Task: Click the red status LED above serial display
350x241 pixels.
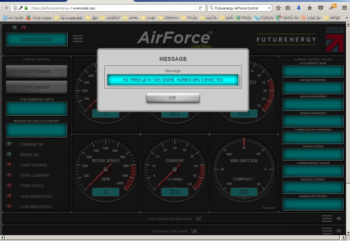Action: [x=23, y=27]
